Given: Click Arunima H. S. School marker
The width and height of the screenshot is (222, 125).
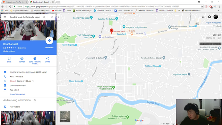Looking at the screenshot, I should click(x=105, y=58).
